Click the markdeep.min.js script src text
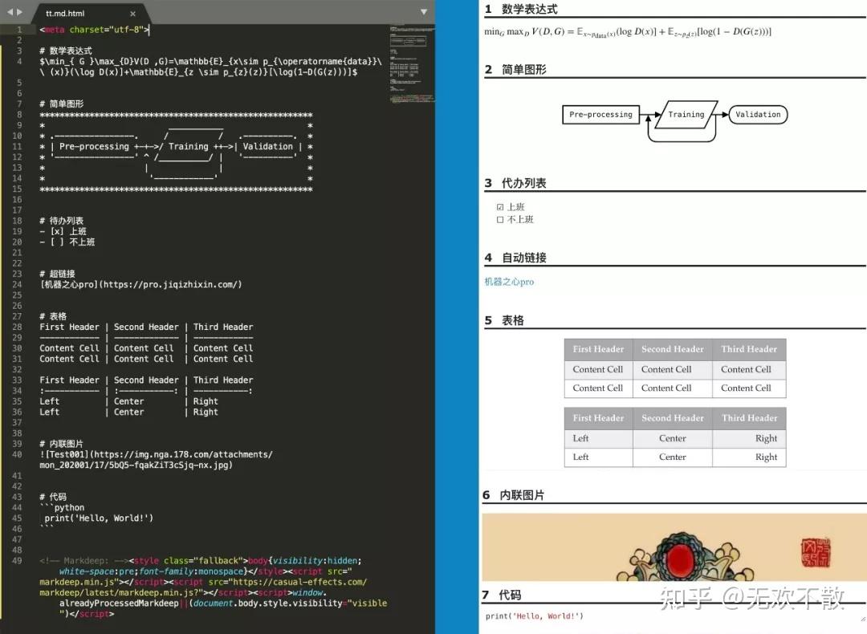867x634 pixels. point(75,582)
